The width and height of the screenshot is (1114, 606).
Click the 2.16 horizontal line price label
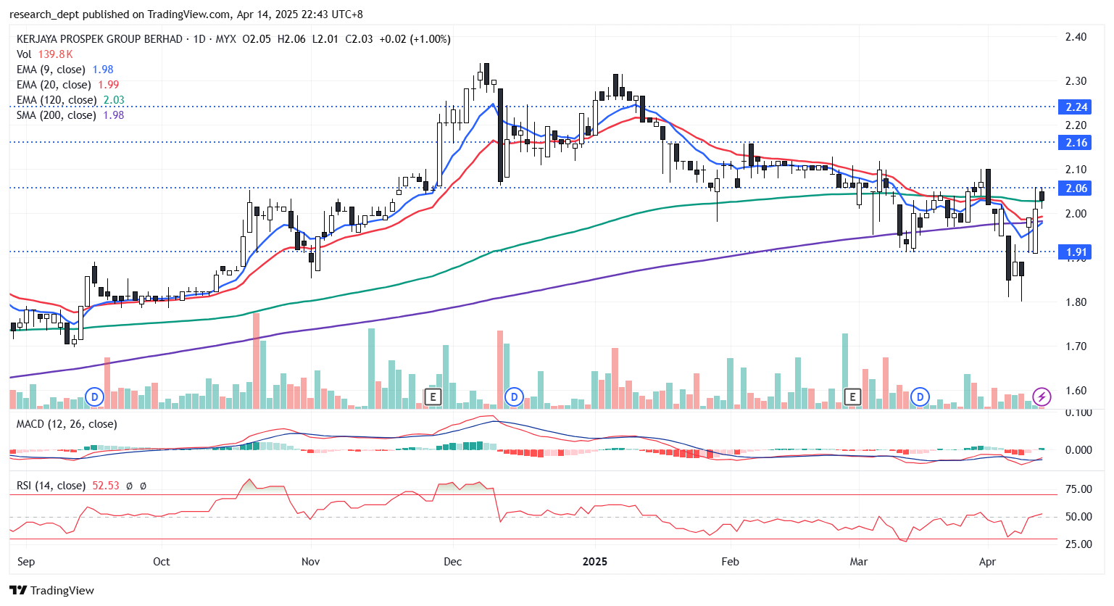point(1076,143)
